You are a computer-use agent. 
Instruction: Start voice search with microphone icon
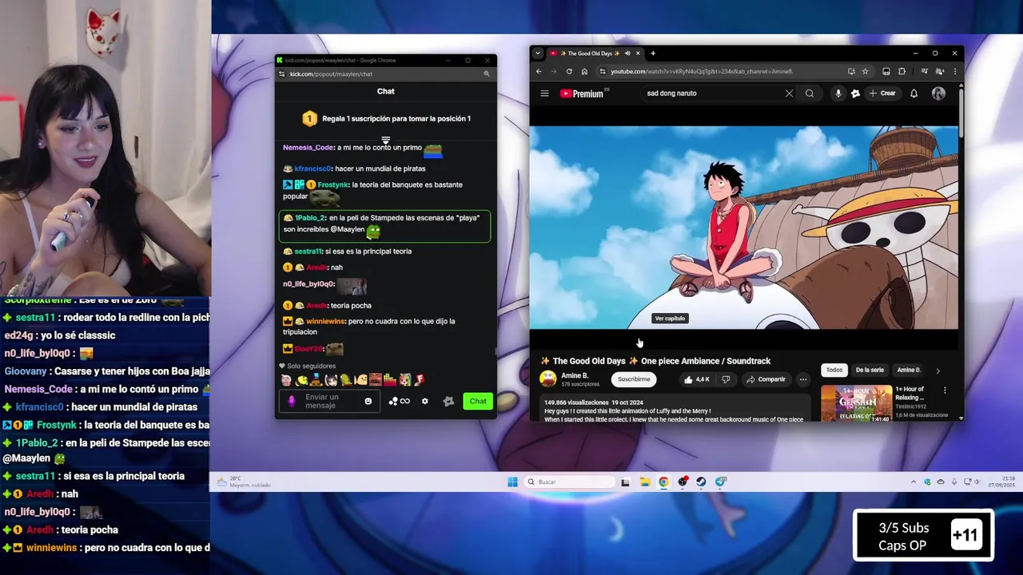coord(838,93)
